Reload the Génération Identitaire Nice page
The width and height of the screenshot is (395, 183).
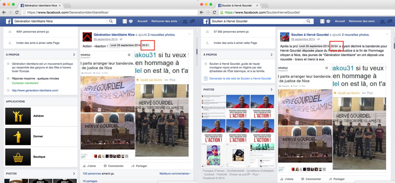click(x=17, y=12)
